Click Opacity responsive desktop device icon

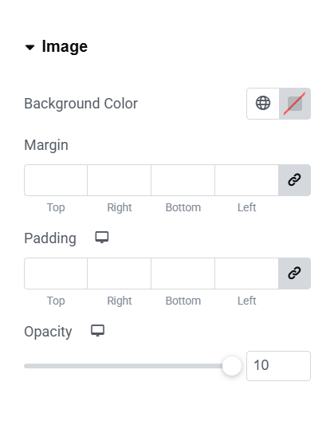[98, 331]
